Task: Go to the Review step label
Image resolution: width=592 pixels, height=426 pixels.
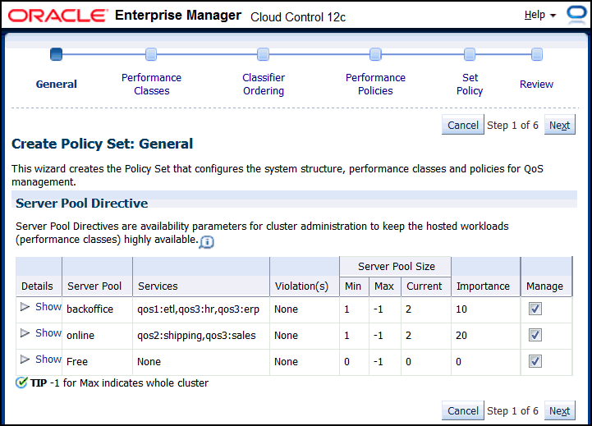Action: tap(536, 85)
